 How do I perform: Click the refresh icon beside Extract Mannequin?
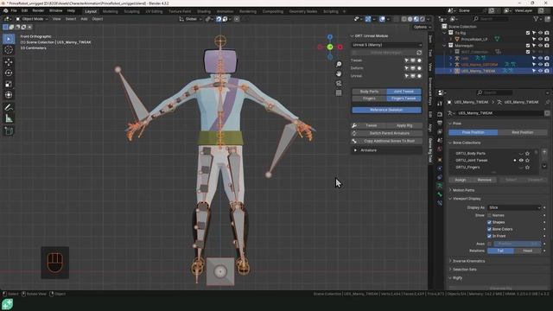[x=419, y=53]
